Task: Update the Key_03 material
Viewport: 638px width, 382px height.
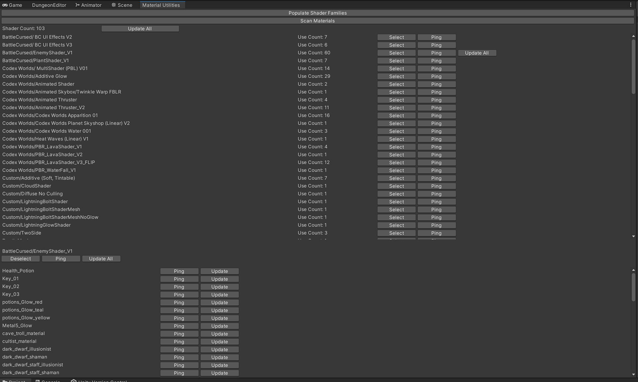Action: coord(220,295)
